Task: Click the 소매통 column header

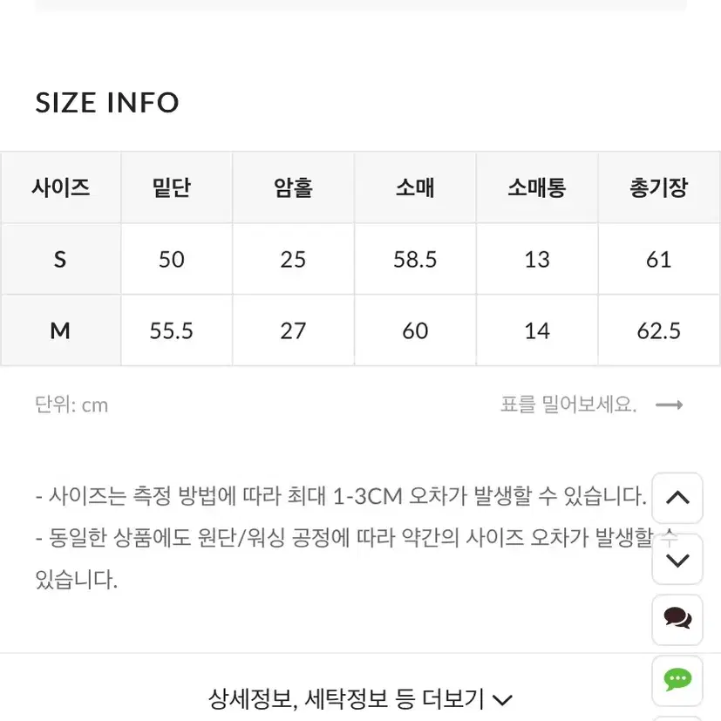Action: tap(537, 187)
